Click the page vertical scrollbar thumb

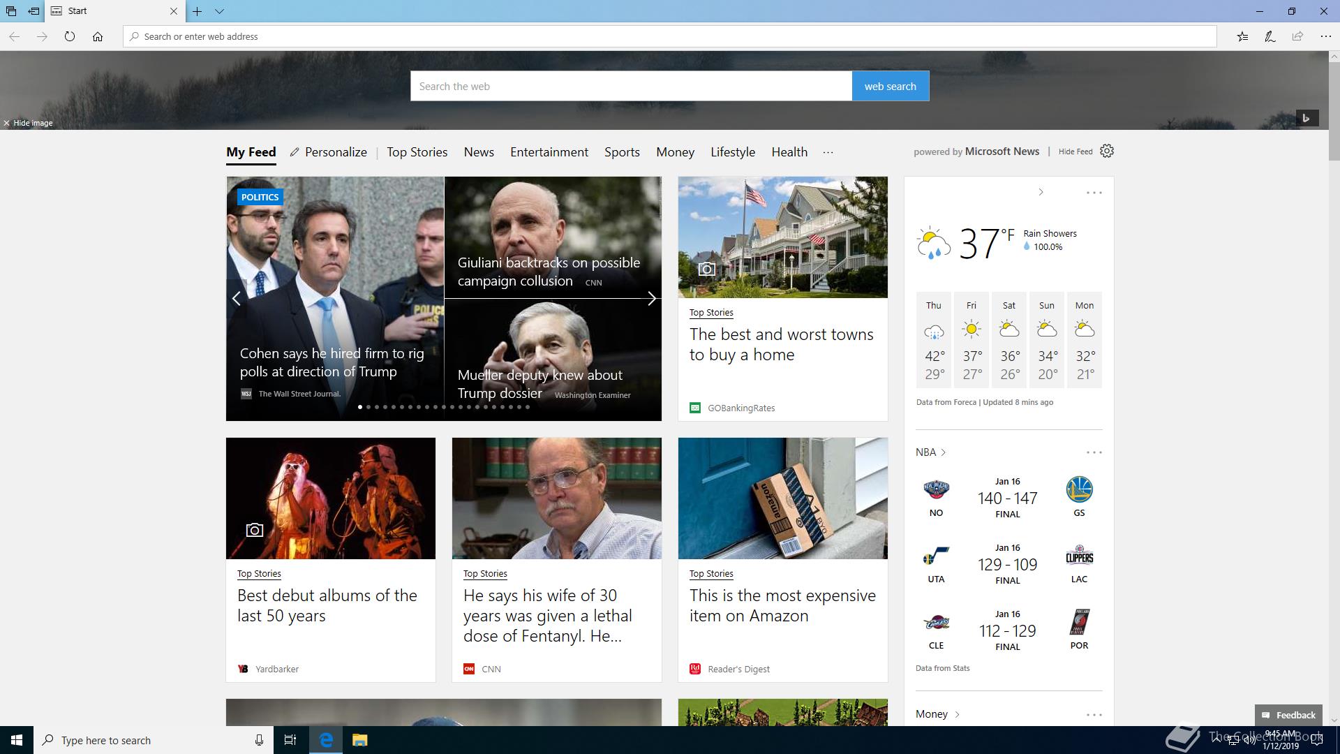(1334, 113)
